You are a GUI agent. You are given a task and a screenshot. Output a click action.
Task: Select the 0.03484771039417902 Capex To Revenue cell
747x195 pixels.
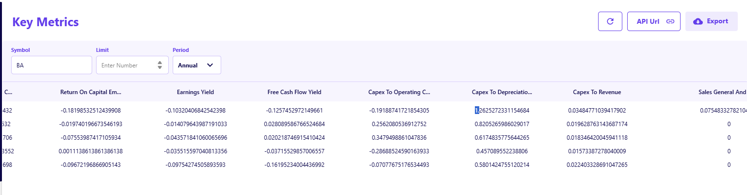597,111
